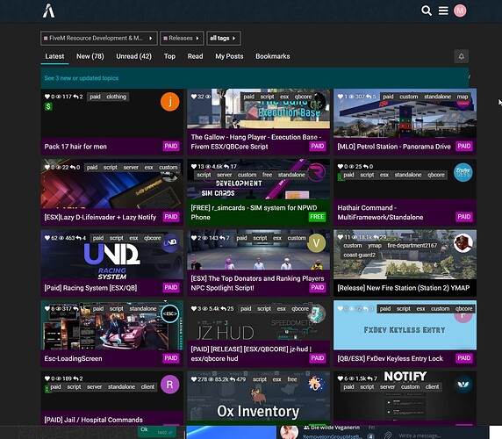Open the Unread (42) tab
Image resolution: width=502 pixels, height=439 pixels.
click(133, 56)
